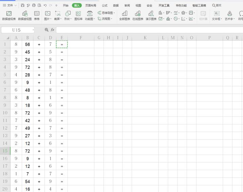
Task: Insert a radar chart
Action: (x=184, y=13)
